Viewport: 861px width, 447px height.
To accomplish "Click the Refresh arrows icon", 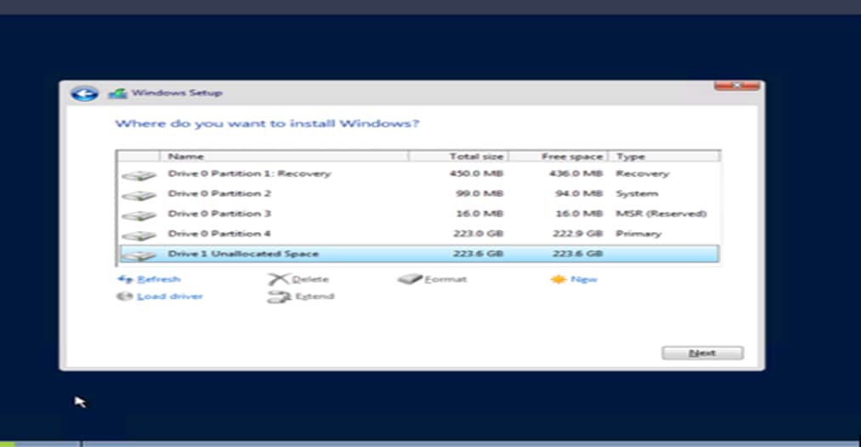I will (125, 279).
